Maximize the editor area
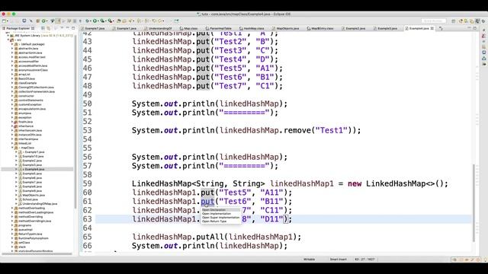 (475, 28)
